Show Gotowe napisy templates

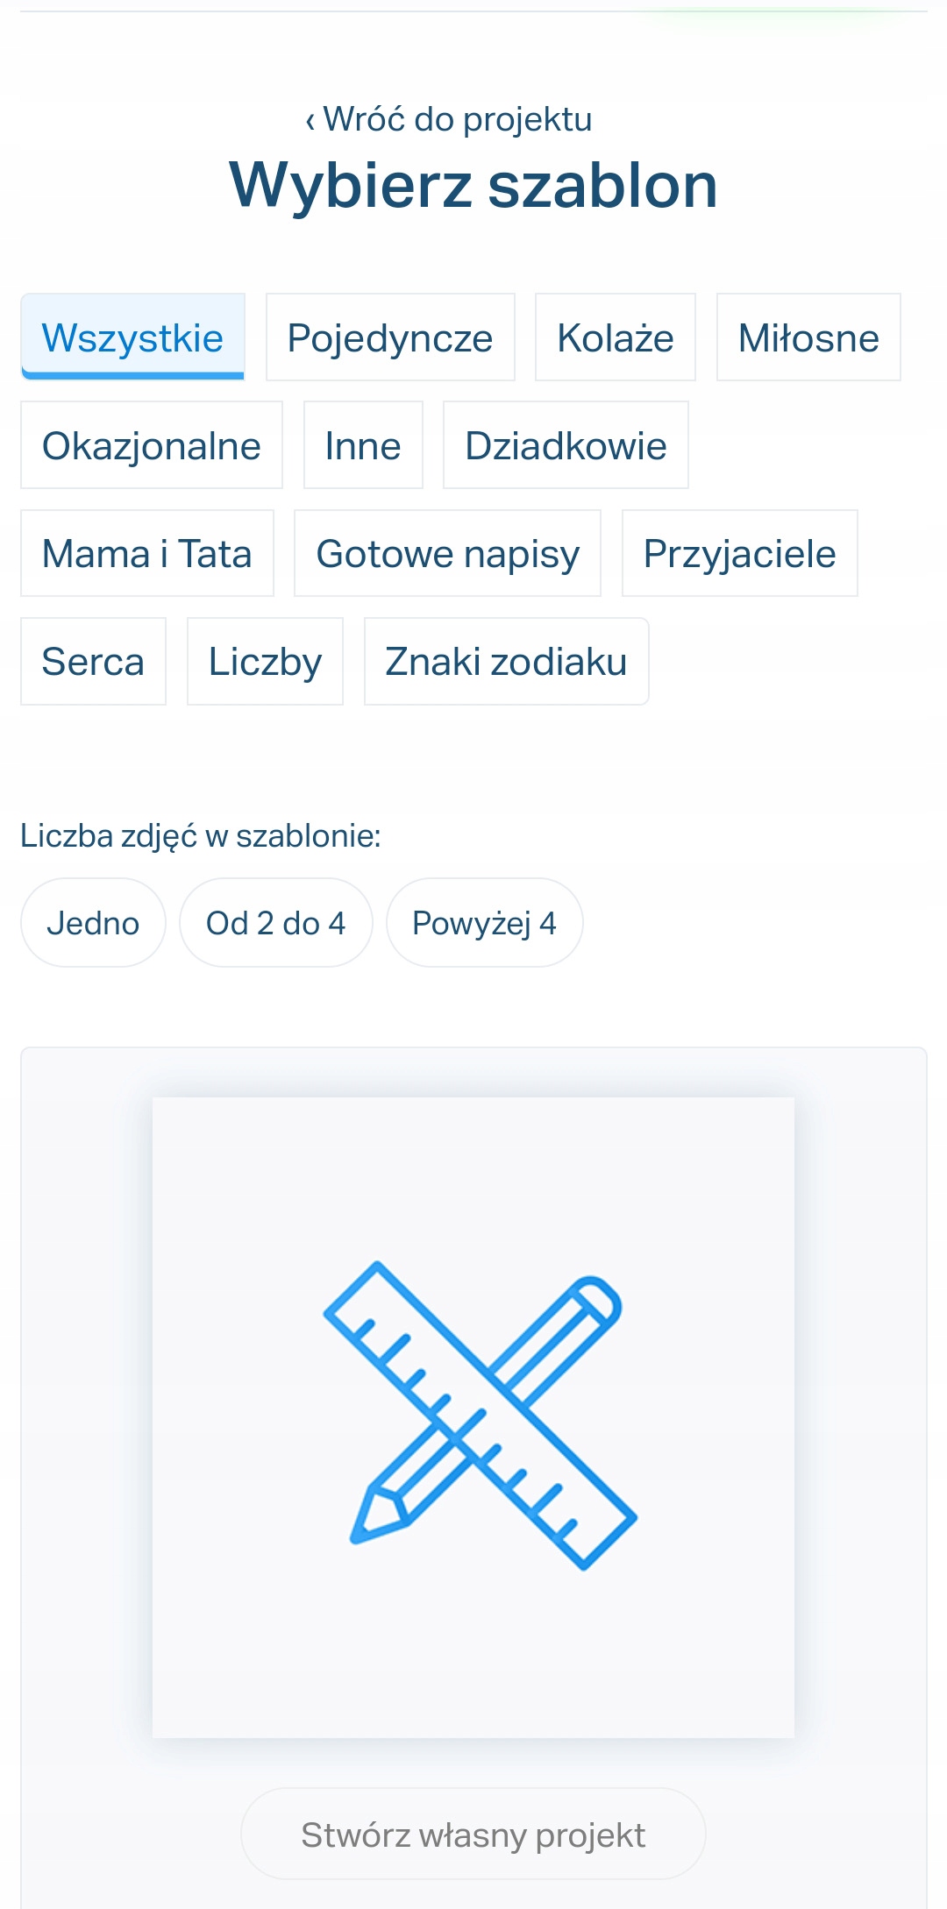tap(447, 553)
